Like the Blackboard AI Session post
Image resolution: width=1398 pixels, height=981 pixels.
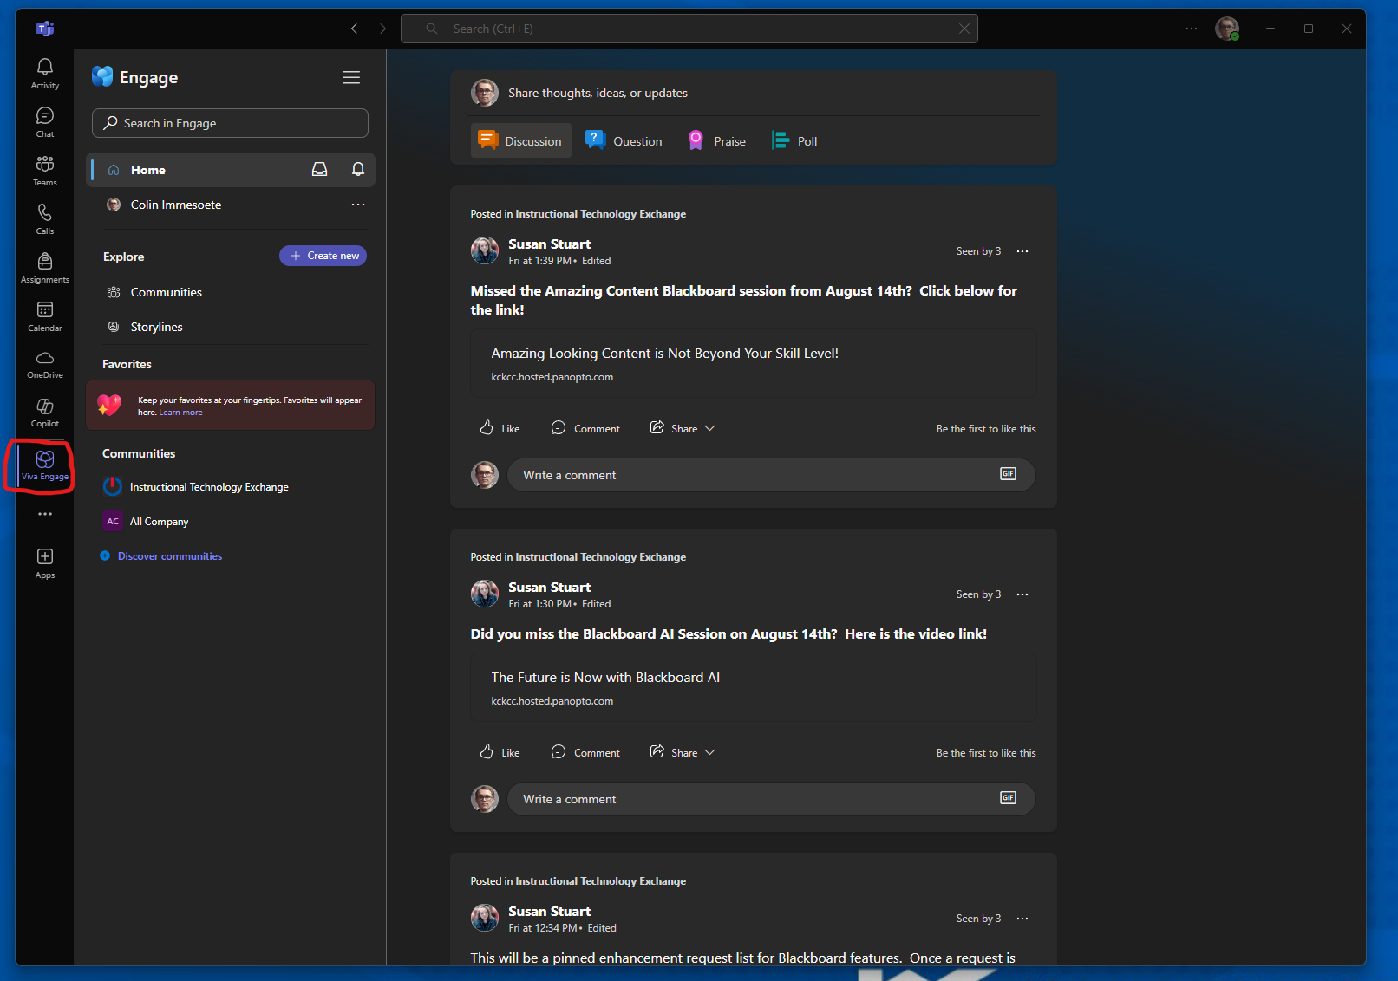point(500,752)
